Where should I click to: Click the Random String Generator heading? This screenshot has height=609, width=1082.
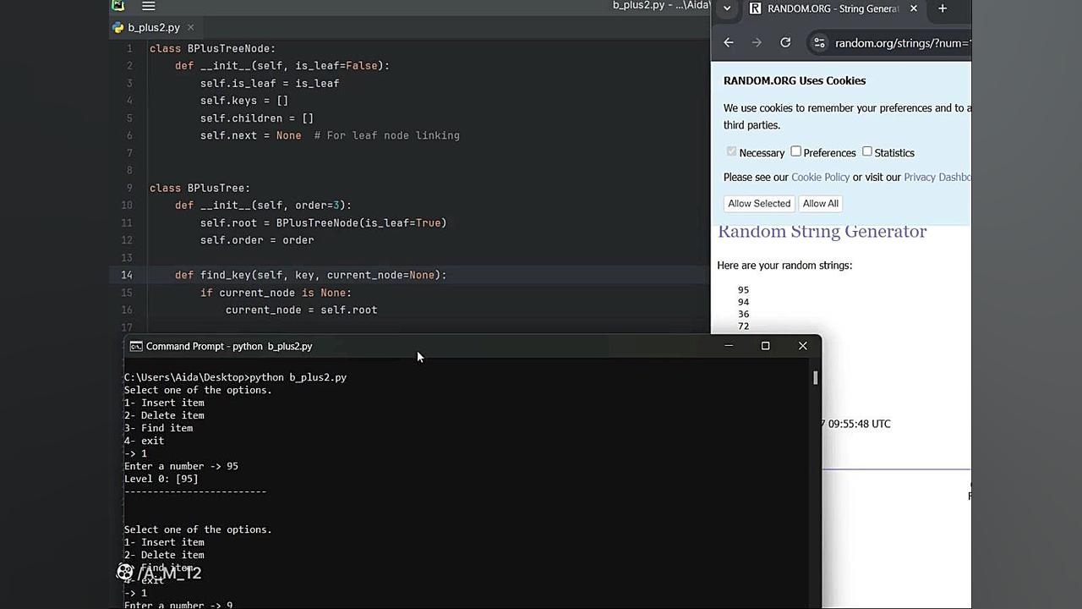tap(822, 232)
